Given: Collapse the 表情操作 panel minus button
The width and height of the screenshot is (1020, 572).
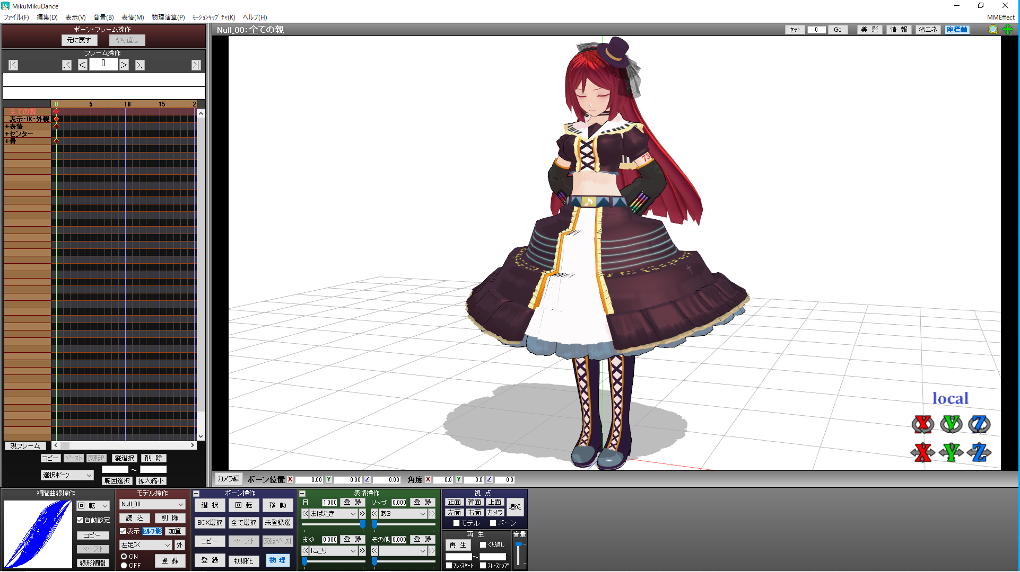Looking at the screenshot, I should point(302,494).
